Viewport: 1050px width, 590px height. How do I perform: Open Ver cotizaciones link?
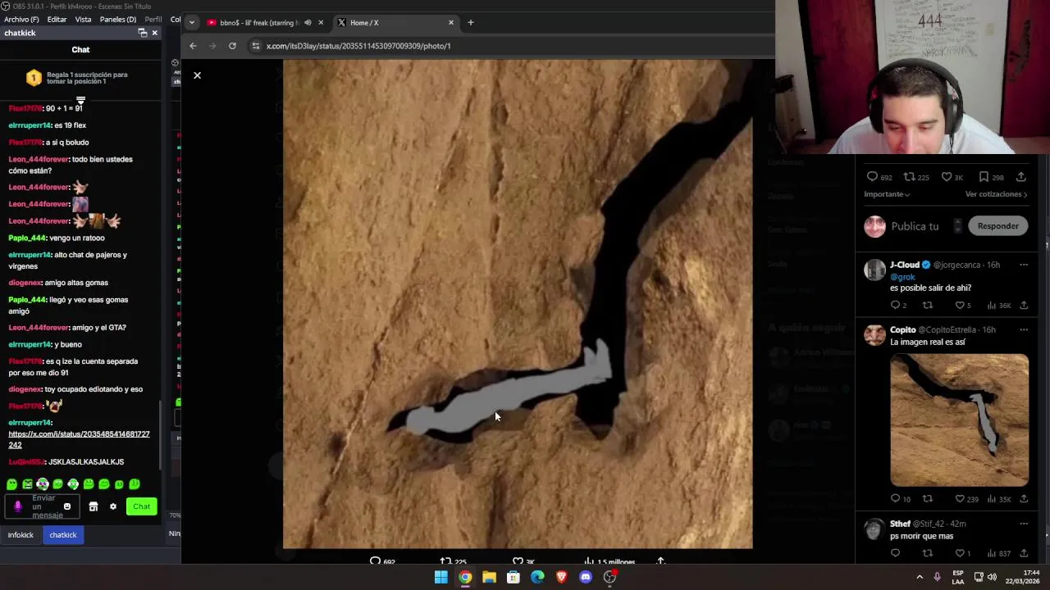coord(997,194)
